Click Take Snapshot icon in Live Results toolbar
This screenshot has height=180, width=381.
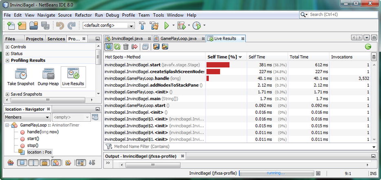coord(145,47)
